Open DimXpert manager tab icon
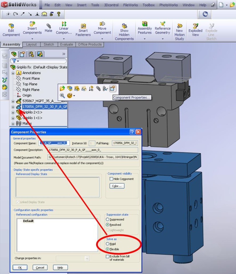 [x=40, y=54]
